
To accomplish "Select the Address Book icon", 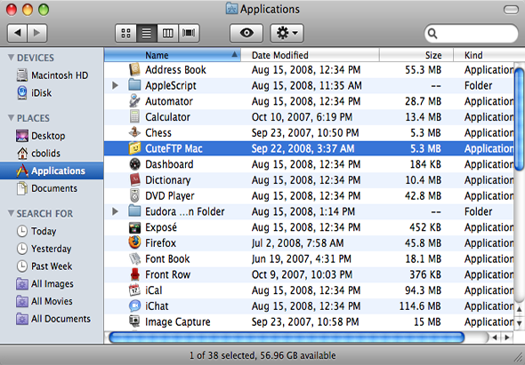I will [x=134, y=69].
